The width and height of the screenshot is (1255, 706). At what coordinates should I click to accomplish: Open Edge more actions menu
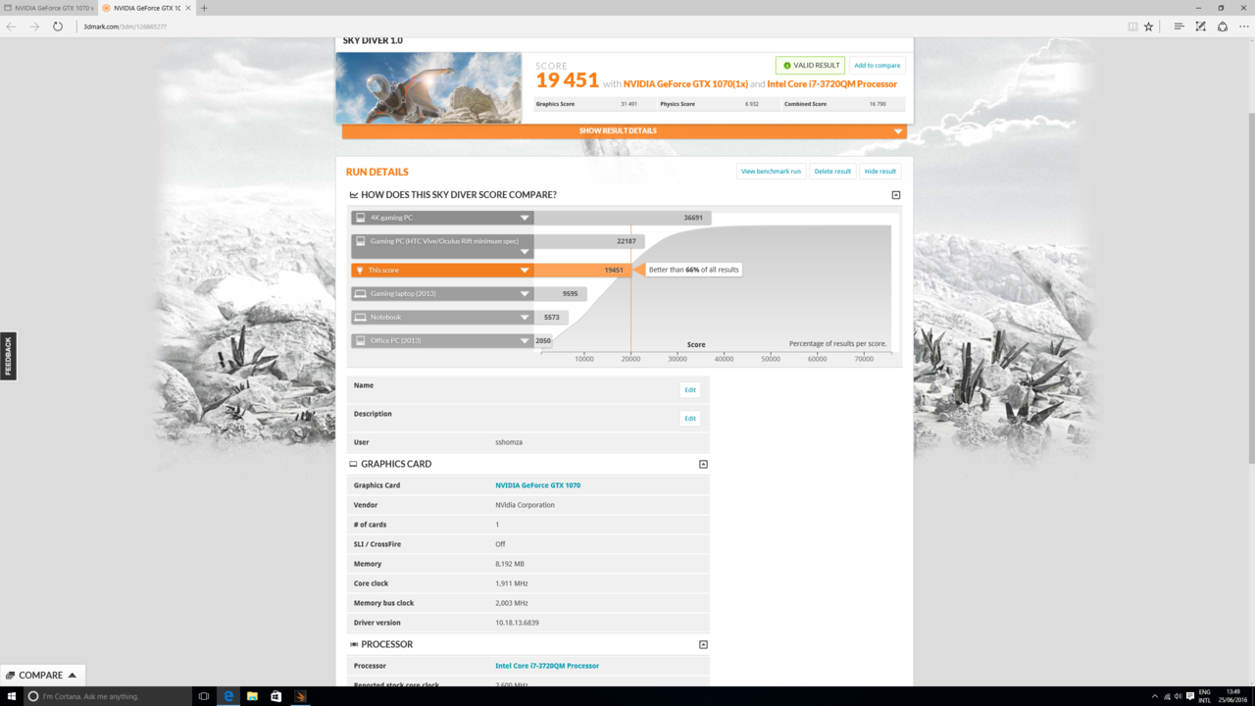point(1244,26)
